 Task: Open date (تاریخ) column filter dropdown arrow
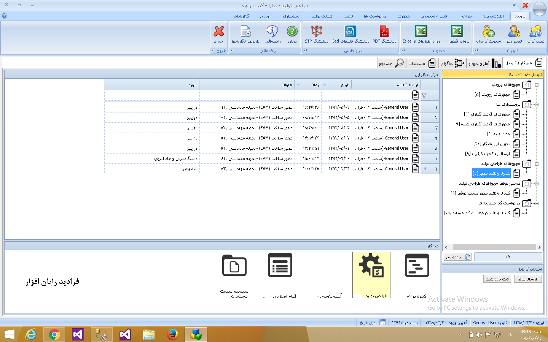[325, 85]
